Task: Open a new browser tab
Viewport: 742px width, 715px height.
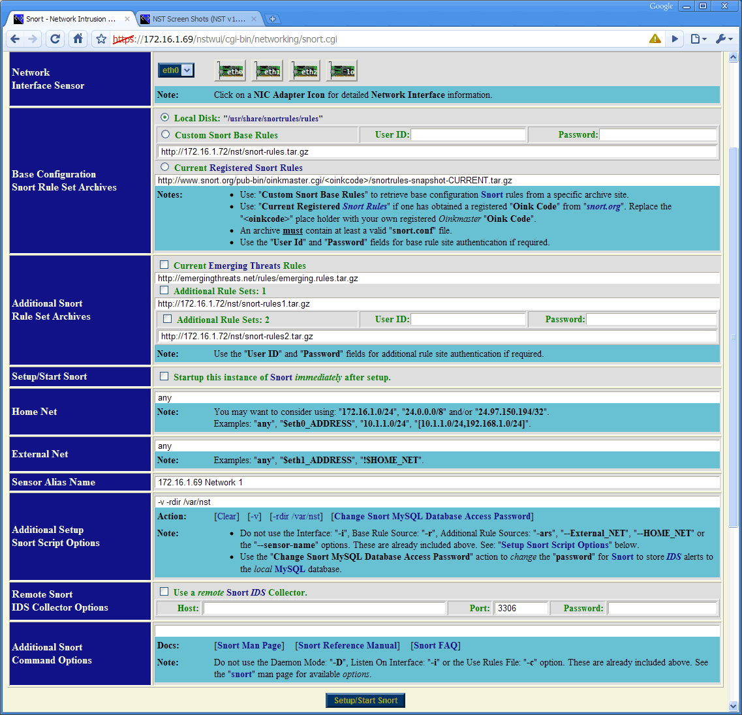Action: pos(273,19)
